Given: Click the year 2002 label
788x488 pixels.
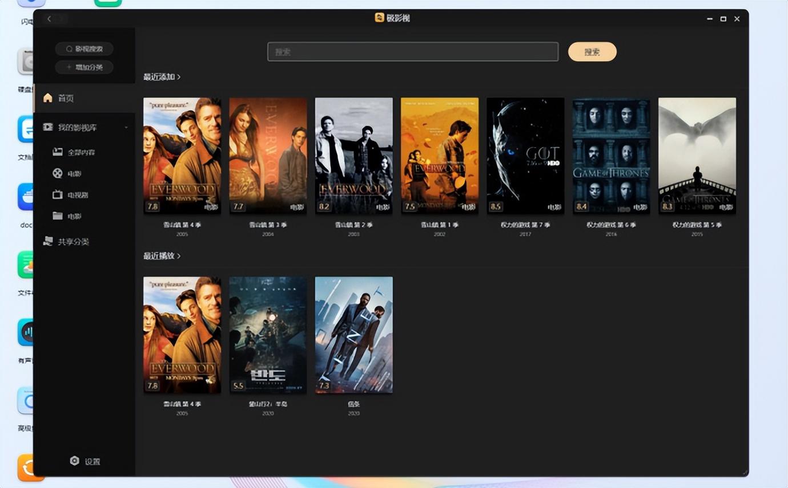Looking at the screenshot, I should 440,234.
